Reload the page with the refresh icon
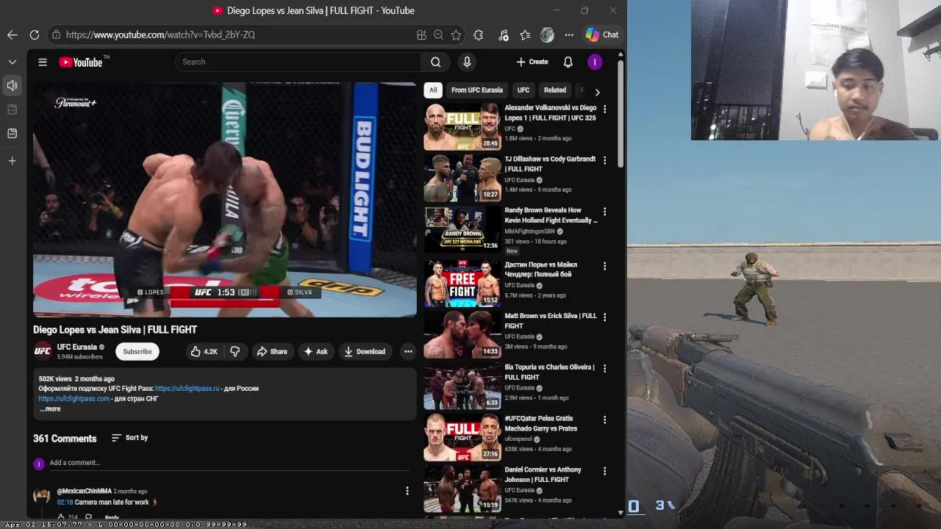This screenshot has width=941, height=529. click(35, 35)
